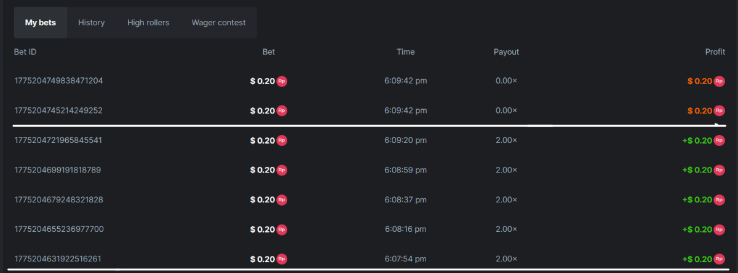Click the Payout column header
Image resolution: width=738 pixels, height=273 pixels.
point(506,52)
